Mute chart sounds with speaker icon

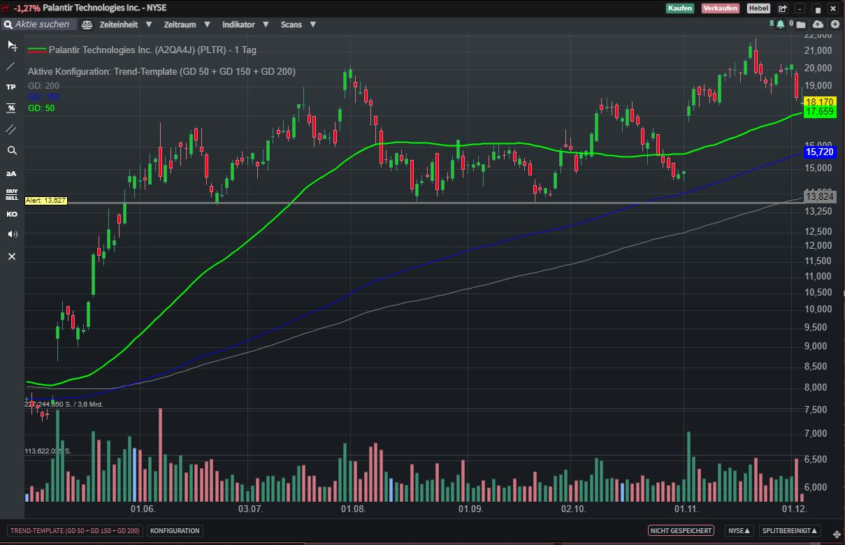(x=11, y=234)
